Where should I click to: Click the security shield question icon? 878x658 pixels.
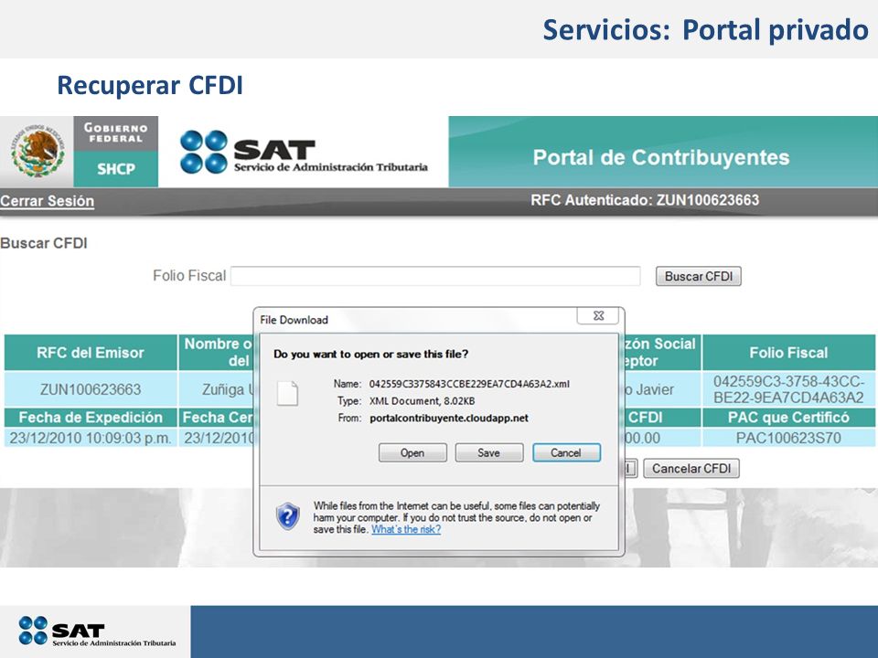(287, 515)
